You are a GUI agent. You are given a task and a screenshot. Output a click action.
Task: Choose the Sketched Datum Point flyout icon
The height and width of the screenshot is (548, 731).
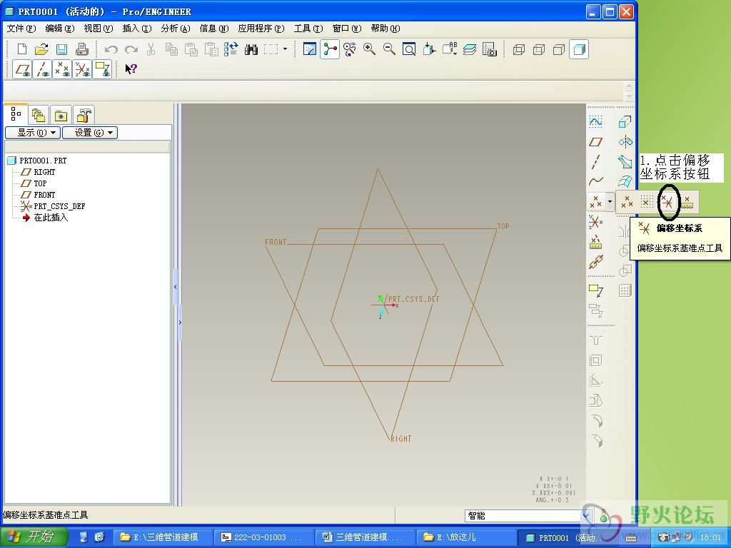point(647,202)
